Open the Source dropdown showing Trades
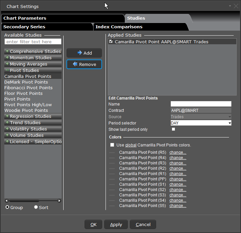241x233 pixels. (201, 116)
